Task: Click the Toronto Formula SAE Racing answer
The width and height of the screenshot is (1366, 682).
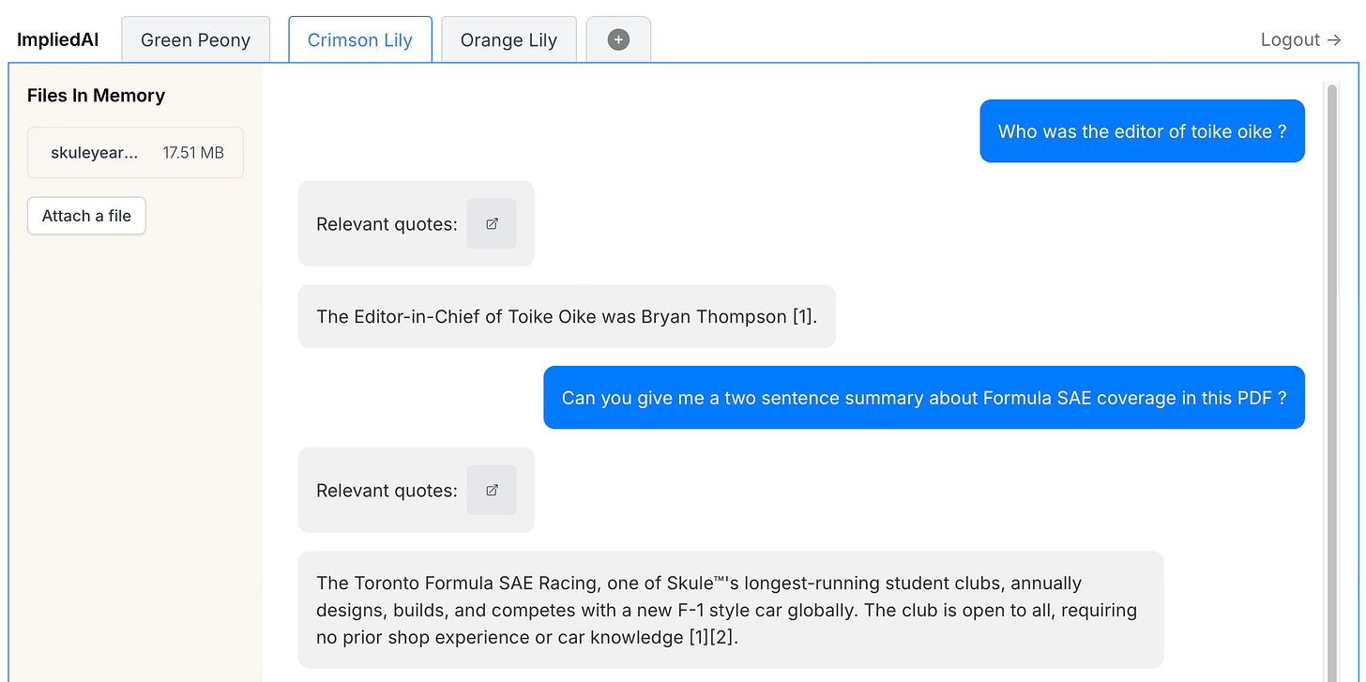Action: point(731,610)
